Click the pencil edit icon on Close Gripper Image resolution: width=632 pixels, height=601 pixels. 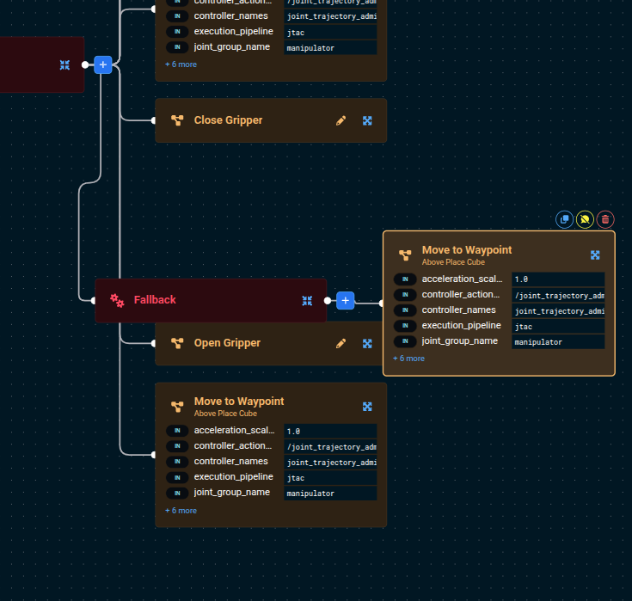pyautogui.click(x=341, y=121)
